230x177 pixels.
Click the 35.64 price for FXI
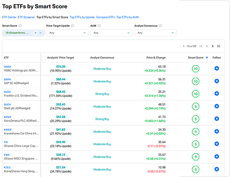[x=162, y=142]
